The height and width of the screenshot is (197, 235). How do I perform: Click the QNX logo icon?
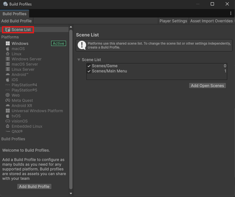pos(8,132)
